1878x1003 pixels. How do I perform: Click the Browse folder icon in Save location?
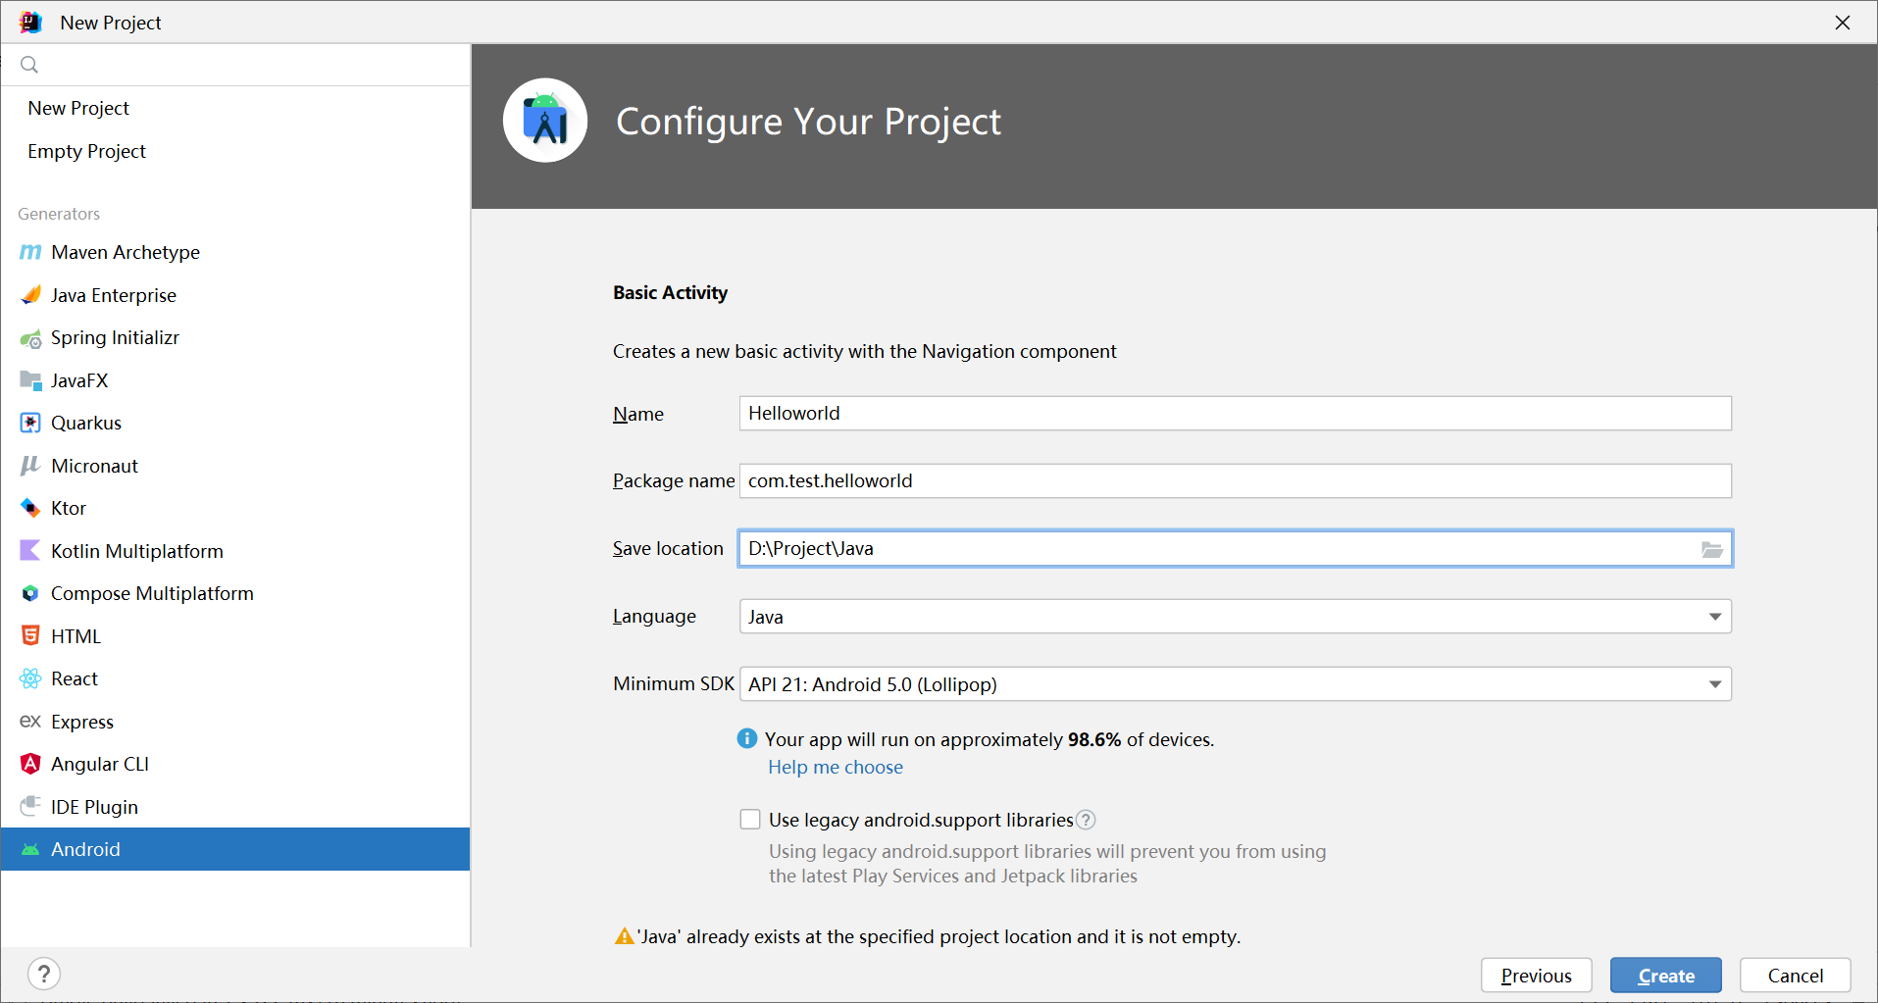(x=1712, y=549)
